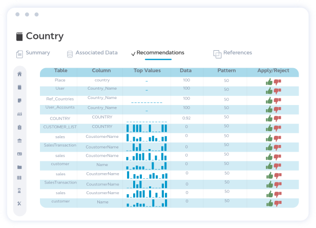Open the Associated Data tab
Image resolution: width=316 pixels, height=228 pixels.
(92, 53)
